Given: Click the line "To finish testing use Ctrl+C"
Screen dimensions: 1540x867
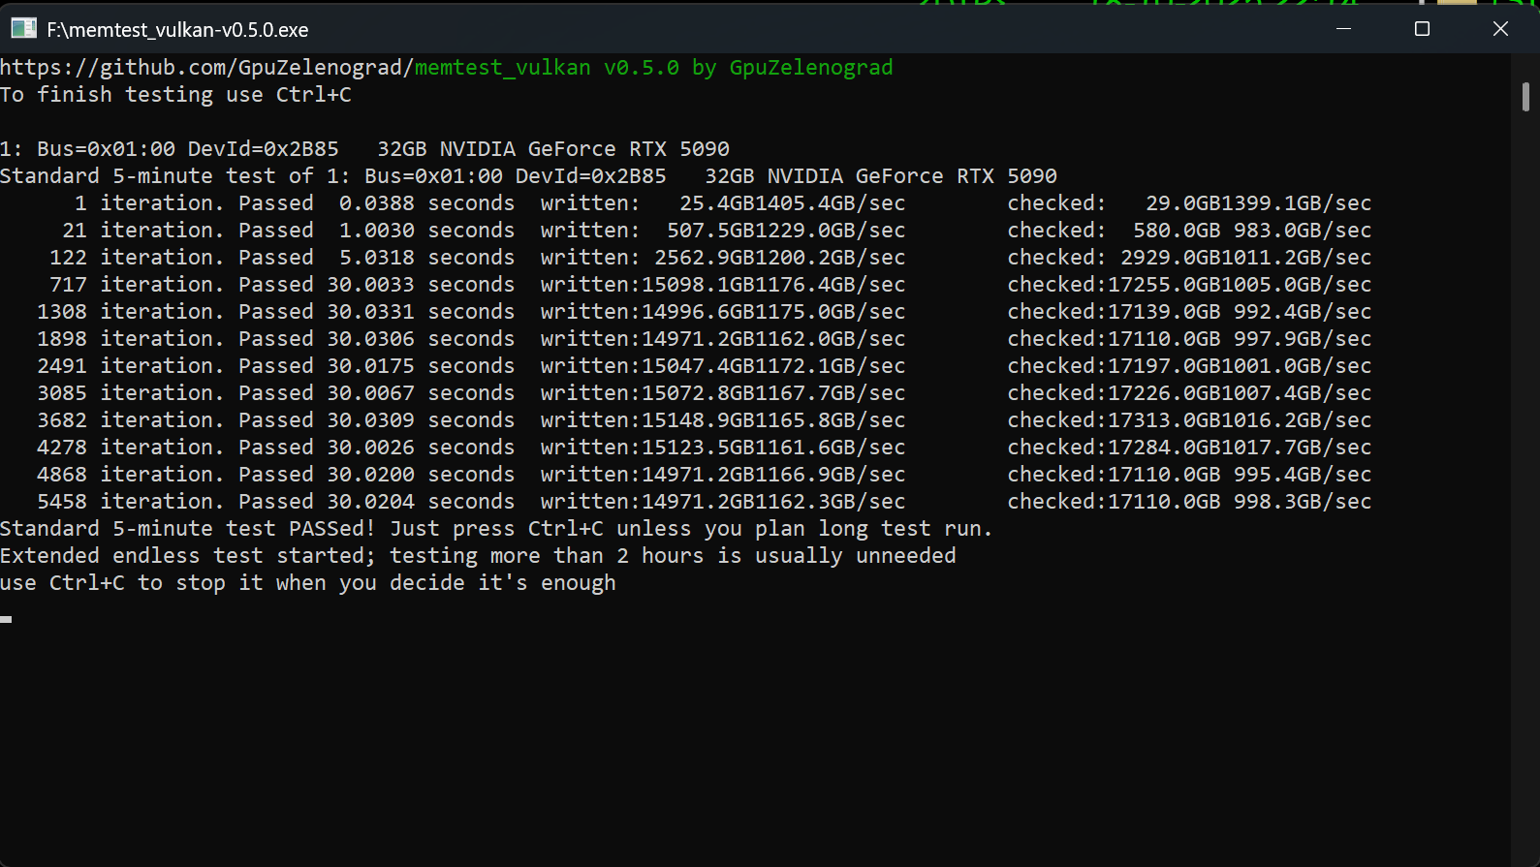Looking at the screenshot, I should coord(175,95).
